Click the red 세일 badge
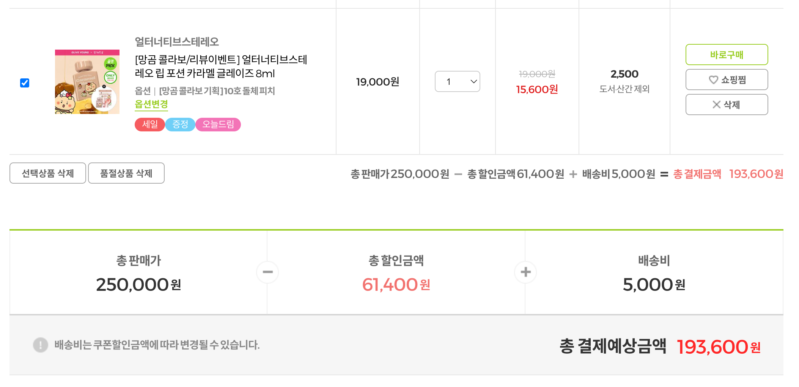This screenshot has height=387, width=799. tap(150, 125)
